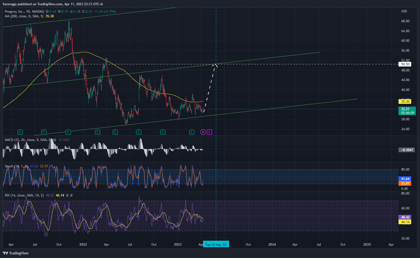Click the 24.00 price axis label
420x258 pixels.
[405, 129]
